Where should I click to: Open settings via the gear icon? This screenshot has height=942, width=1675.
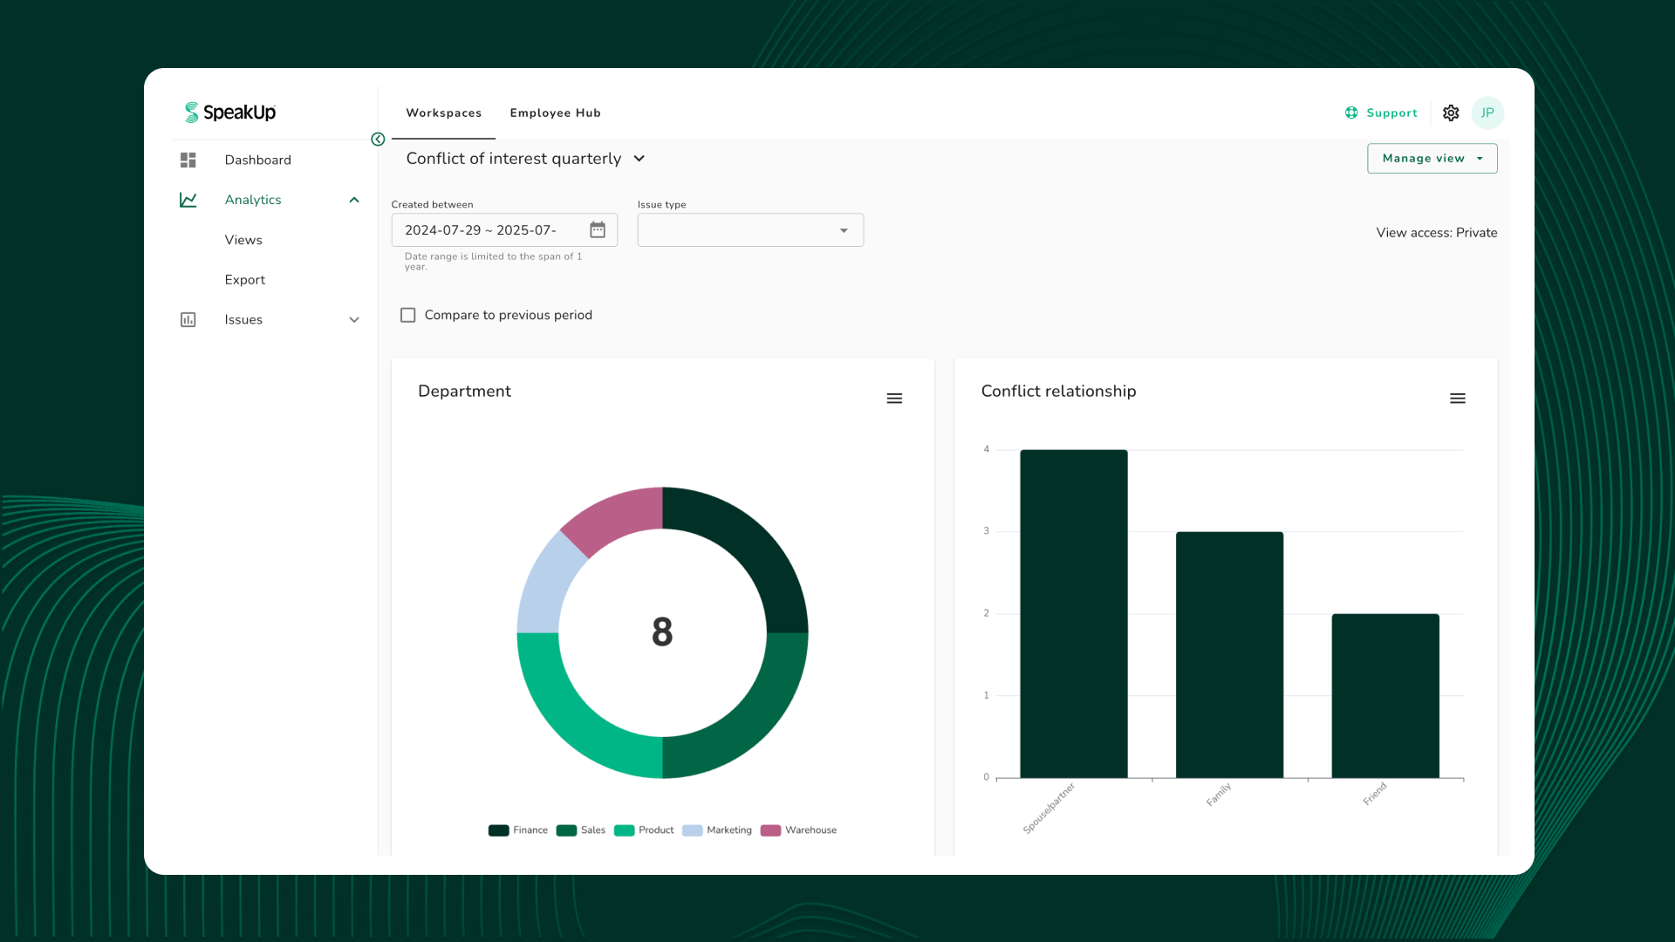click(x=1451, y=113)
